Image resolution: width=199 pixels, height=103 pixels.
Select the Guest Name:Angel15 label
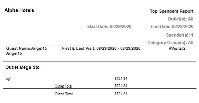coord(26,48)
